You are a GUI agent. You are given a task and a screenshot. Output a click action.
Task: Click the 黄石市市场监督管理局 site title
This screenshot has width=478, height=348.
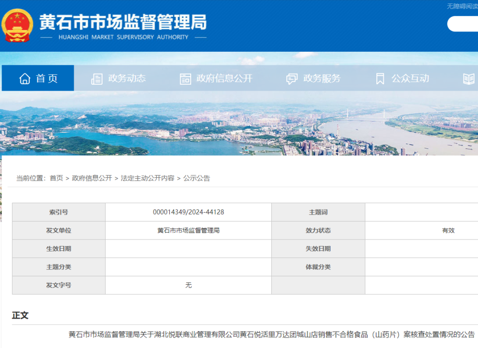coord(123,22)
